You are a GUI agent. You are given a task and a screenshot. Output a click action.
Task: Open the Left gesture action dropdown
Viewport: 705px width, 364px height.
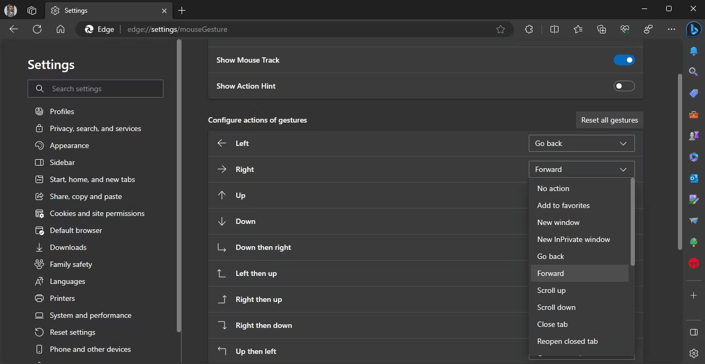tap(581, 143)
